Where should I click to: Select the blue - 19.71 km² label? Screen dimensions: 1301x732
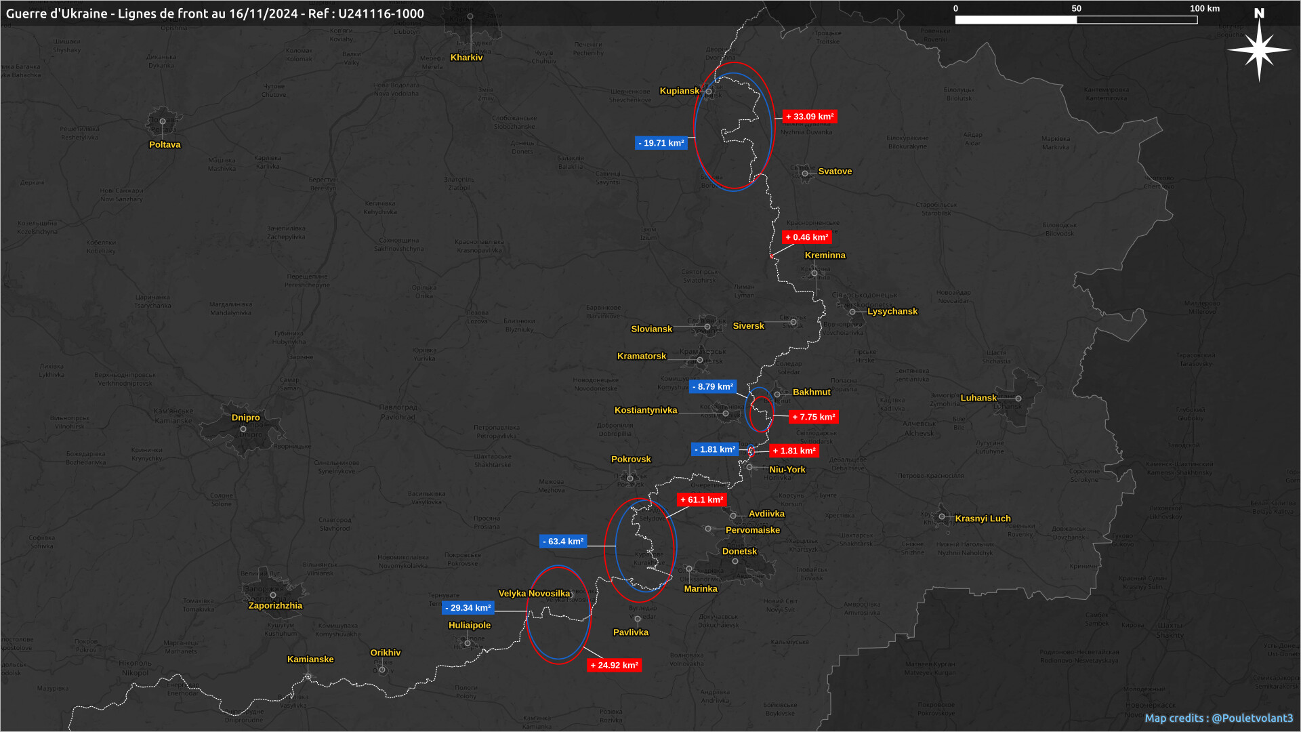coord(661,143)
